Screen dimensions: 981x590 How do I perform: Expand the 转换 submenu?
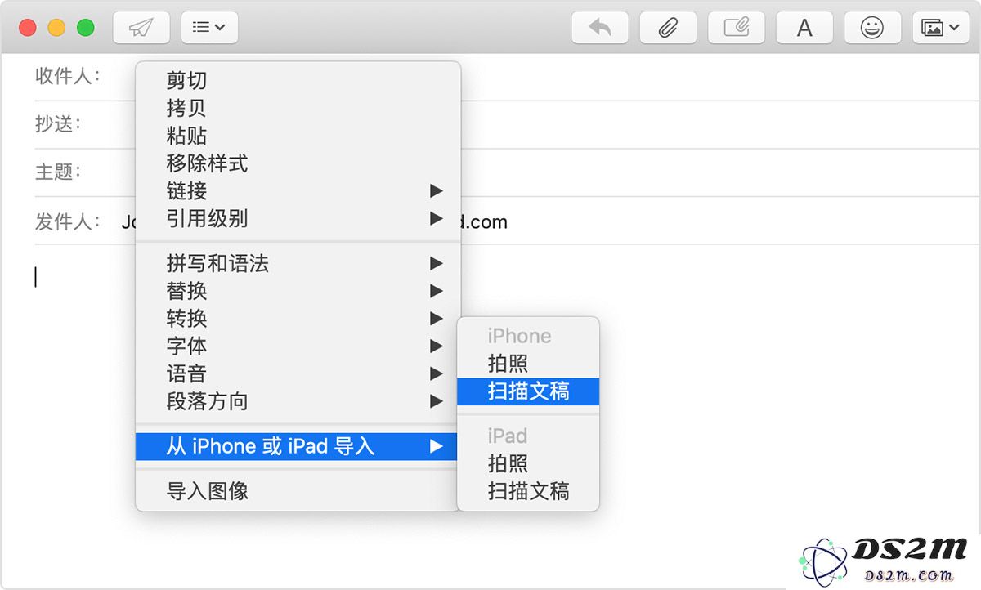(x=298, y=319)
